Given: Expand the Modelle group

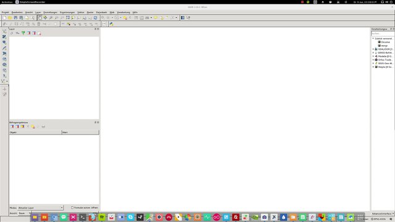Looking at the screenshot, I should click(373, 56).
